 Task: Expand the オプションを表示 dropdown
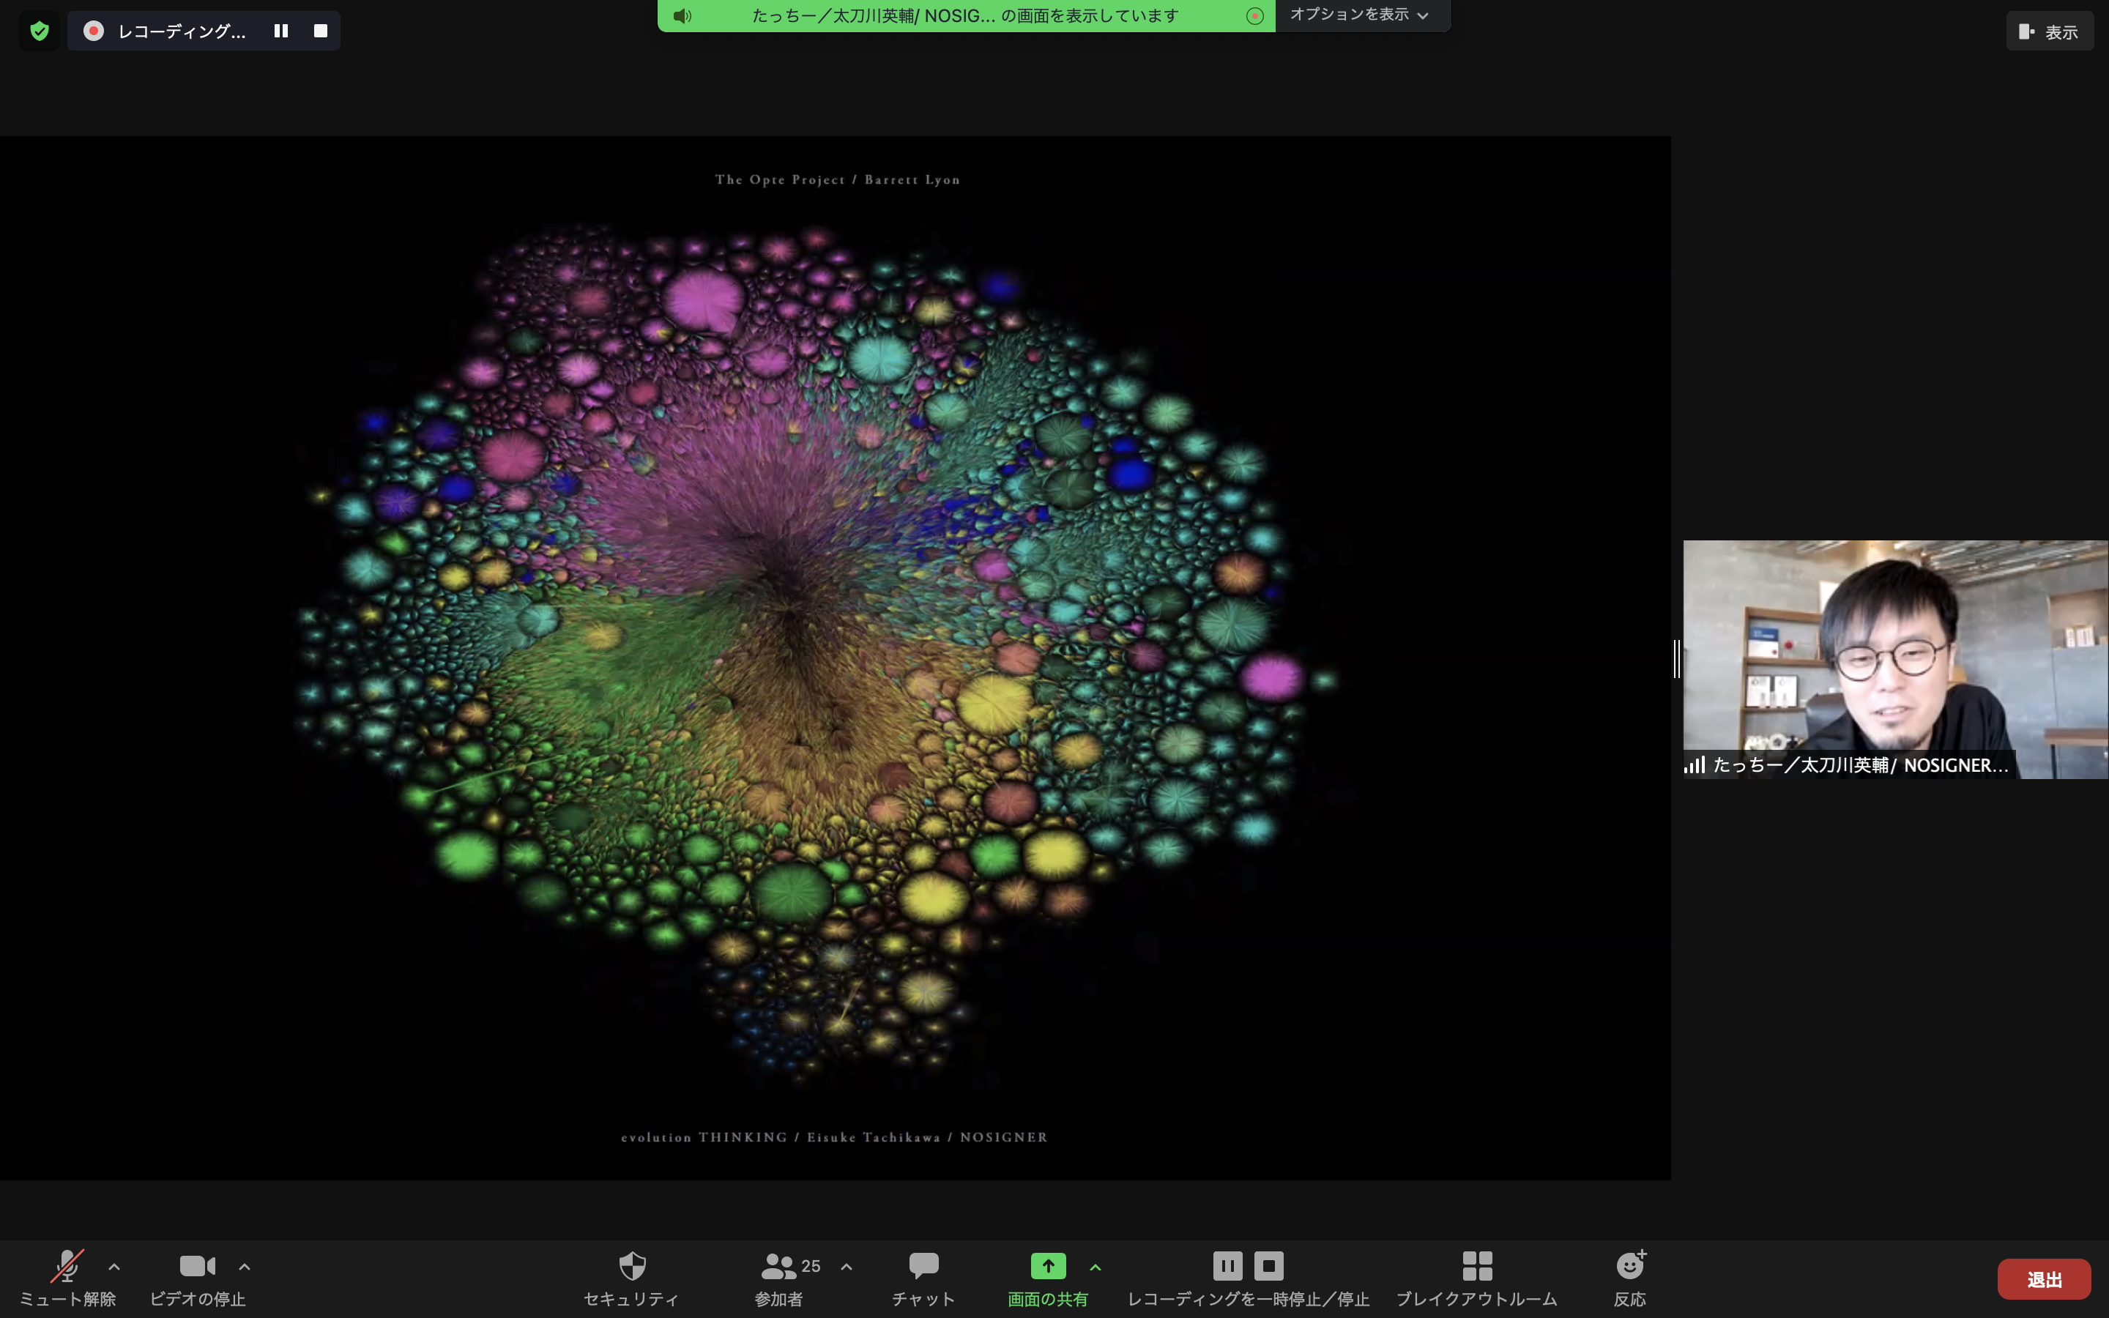pyautogui.click(x=1358, y=14)
